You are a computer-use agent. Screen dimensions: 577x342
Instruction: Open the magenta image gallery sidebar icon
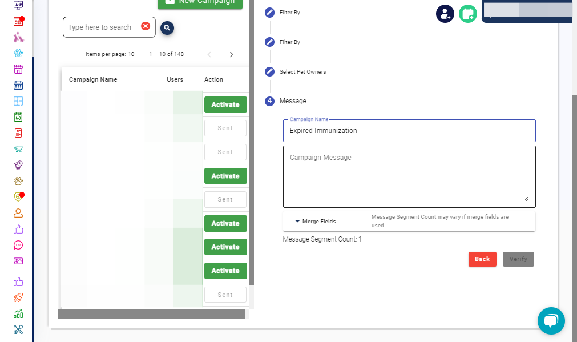18,261
